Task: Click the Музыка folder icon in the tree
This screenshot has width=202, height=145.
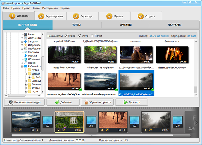Action: [x=25, y=56]
